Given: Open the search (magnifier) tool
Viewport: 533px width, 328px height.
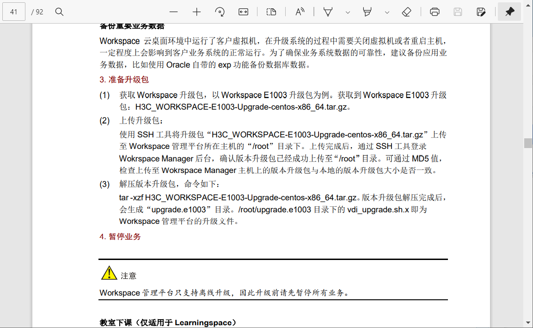Looking at the screenshot, I should [59, 12].
